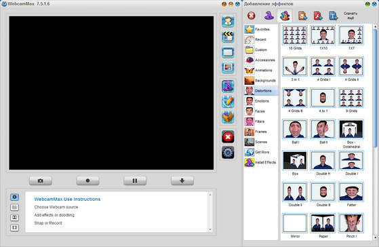The height and width of the screenshot is (247, 379).
Task: Select the doodling pencil icon
Action: [228, 102]
